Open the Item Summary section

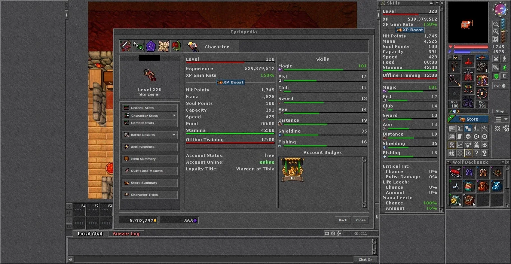point(150,159)
